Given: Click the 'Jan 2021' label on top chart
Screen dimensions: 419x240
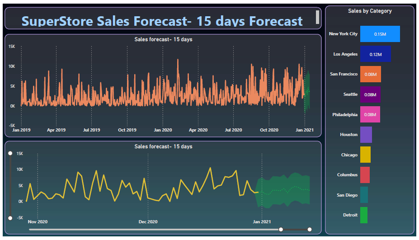Looking at the screenshot, I should (305, 130).
